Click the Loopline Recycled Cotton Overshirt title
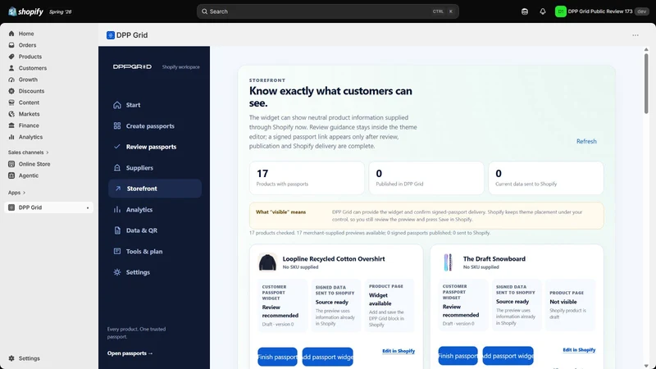Image resolution: width=656 pixels, height=369 pixels. click(334, 259)
